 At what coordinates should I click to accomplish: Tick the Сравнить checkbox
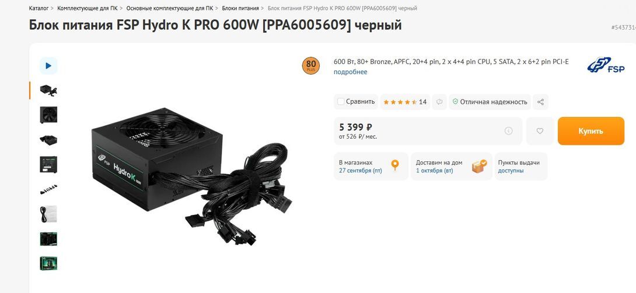[341, 101]
